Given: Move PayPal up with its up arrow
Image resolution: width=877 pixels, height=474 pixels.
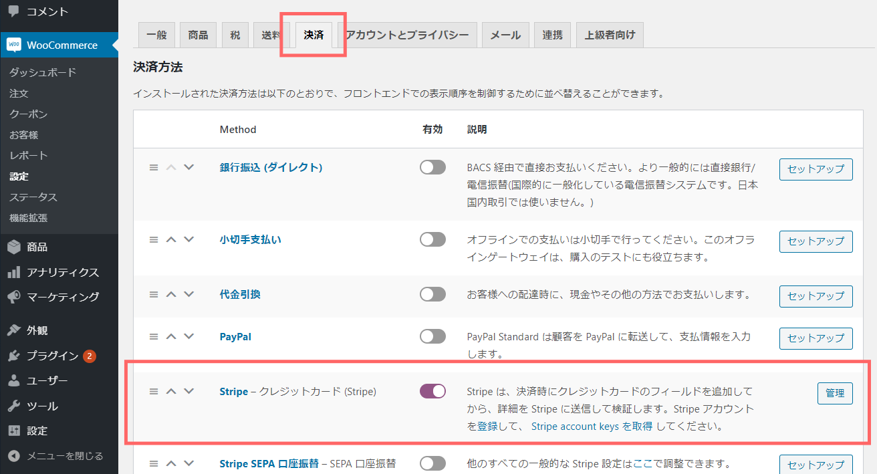Looking at the screenshot, I should (171, 337).
